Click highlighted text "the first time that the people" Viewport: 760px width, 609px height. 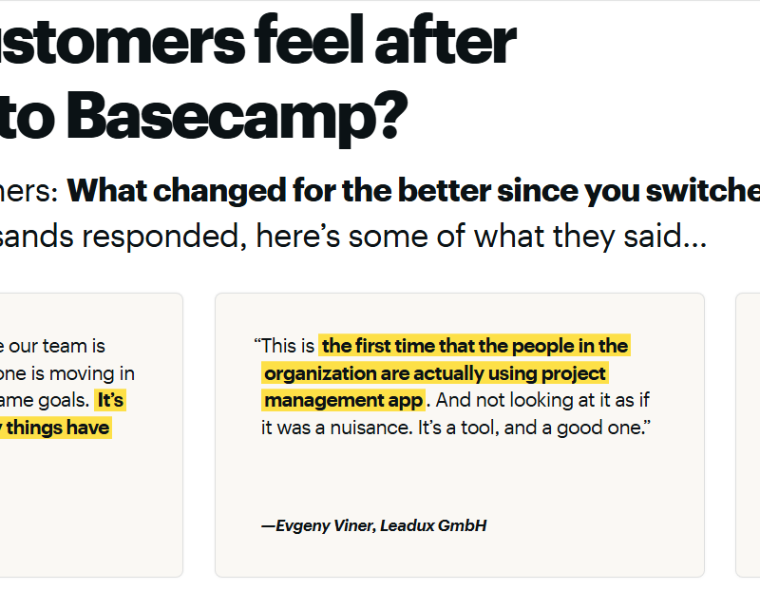point(475,346)
